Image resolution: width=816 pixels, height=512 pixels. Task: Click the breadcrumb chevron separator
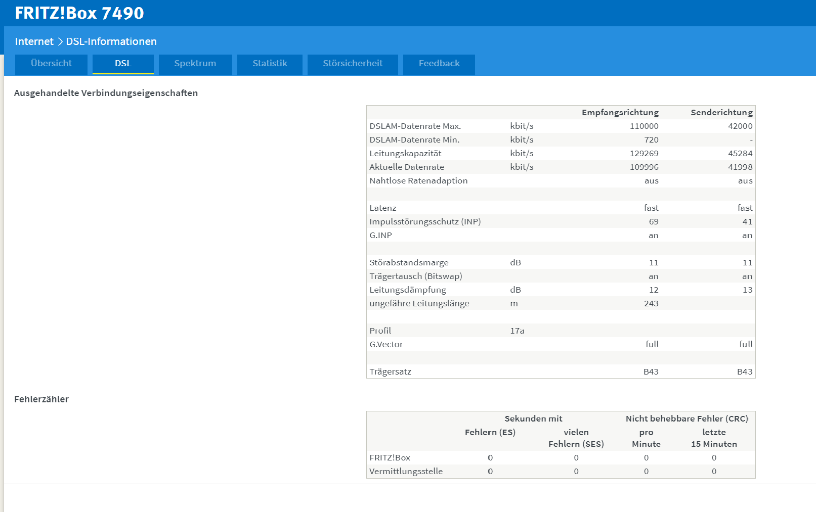[60, 41]
